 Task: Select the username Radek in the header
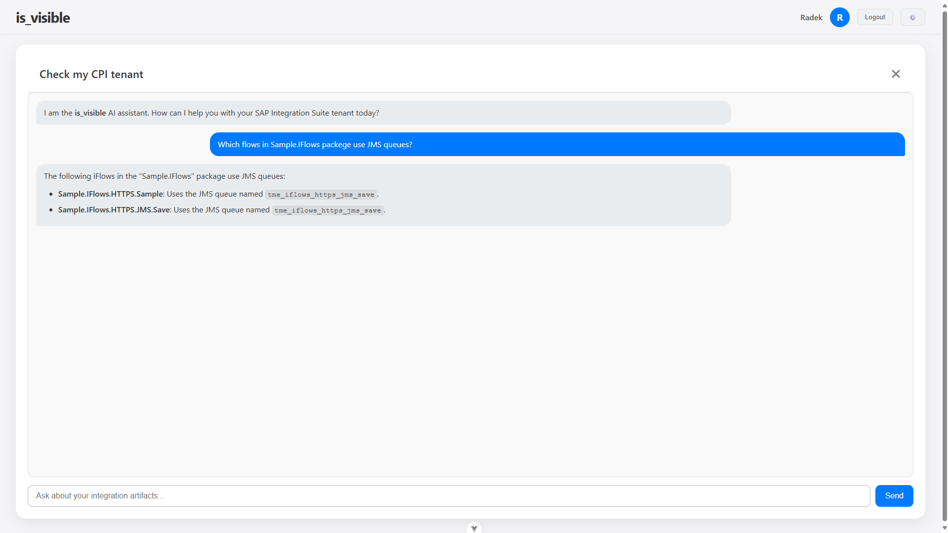(x=810, y=17)
